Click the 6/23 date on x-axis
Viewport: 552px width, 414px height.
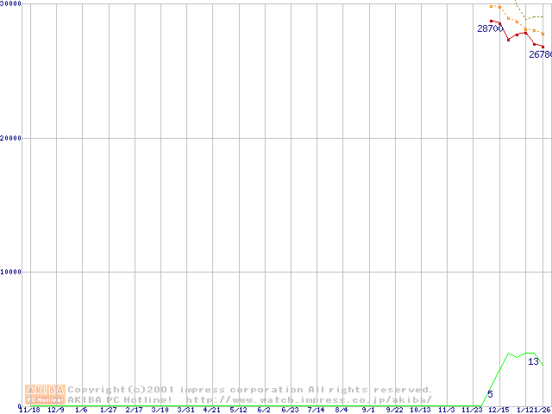(x=290, y=411)
